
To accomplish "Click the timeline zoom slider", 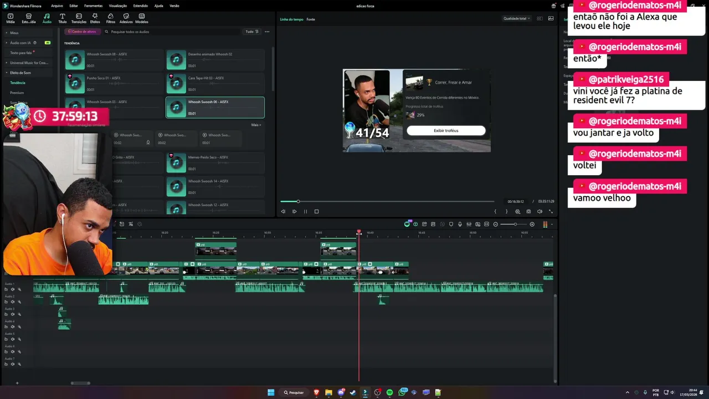I will point(514,224).
